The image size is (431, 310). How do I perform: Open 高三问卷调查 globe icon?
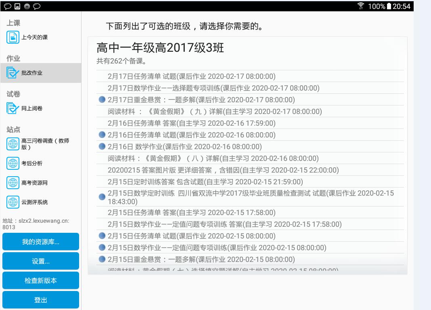point(13,144)
